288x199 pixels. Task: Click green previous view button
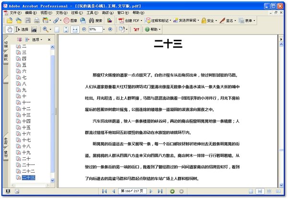(x=172, y=191)
